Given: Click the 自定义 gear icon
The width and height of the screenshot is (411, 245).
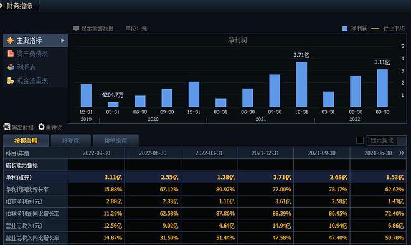Looking at the screenshot, I should pos(42,127).
